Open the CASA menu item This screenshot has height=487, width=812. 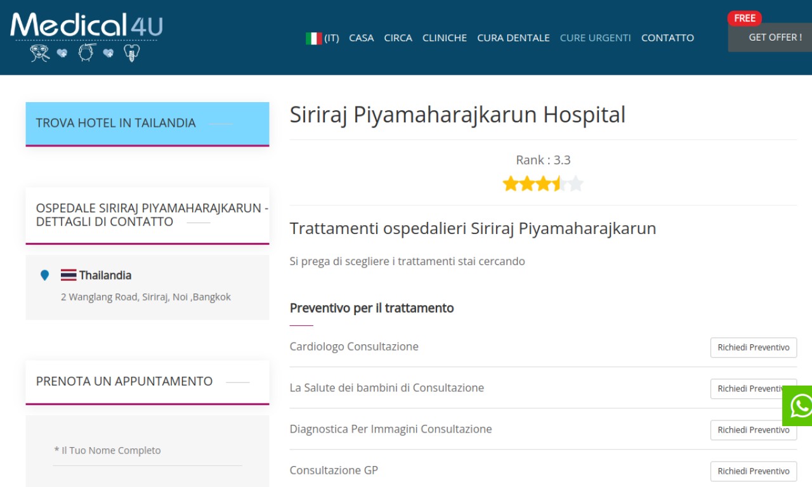[361, 38]
